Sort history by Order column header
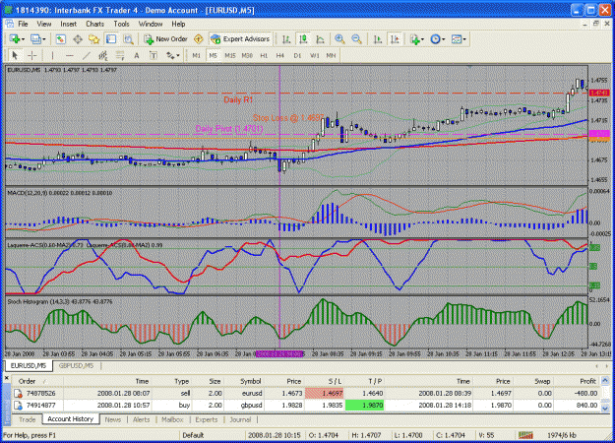 tap(37, 381)
